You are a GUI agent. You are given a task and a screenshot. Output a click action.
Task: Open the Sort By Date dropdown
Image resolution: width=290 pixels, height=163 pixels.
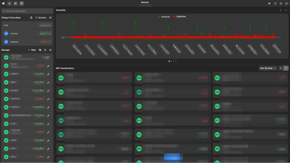point(268,68)
